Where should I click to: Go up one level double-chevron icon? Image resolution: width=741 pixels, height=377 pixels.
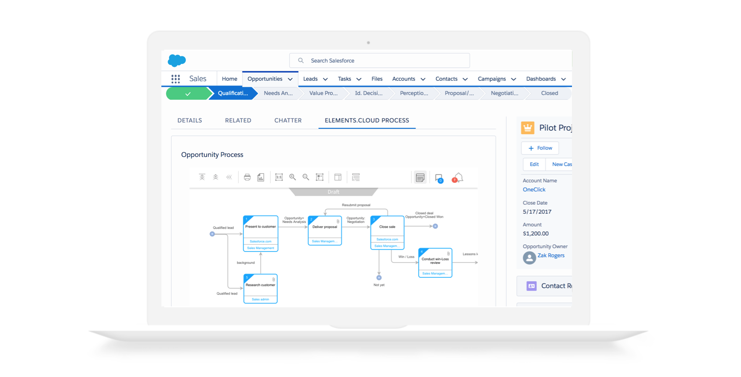point(215,177)
